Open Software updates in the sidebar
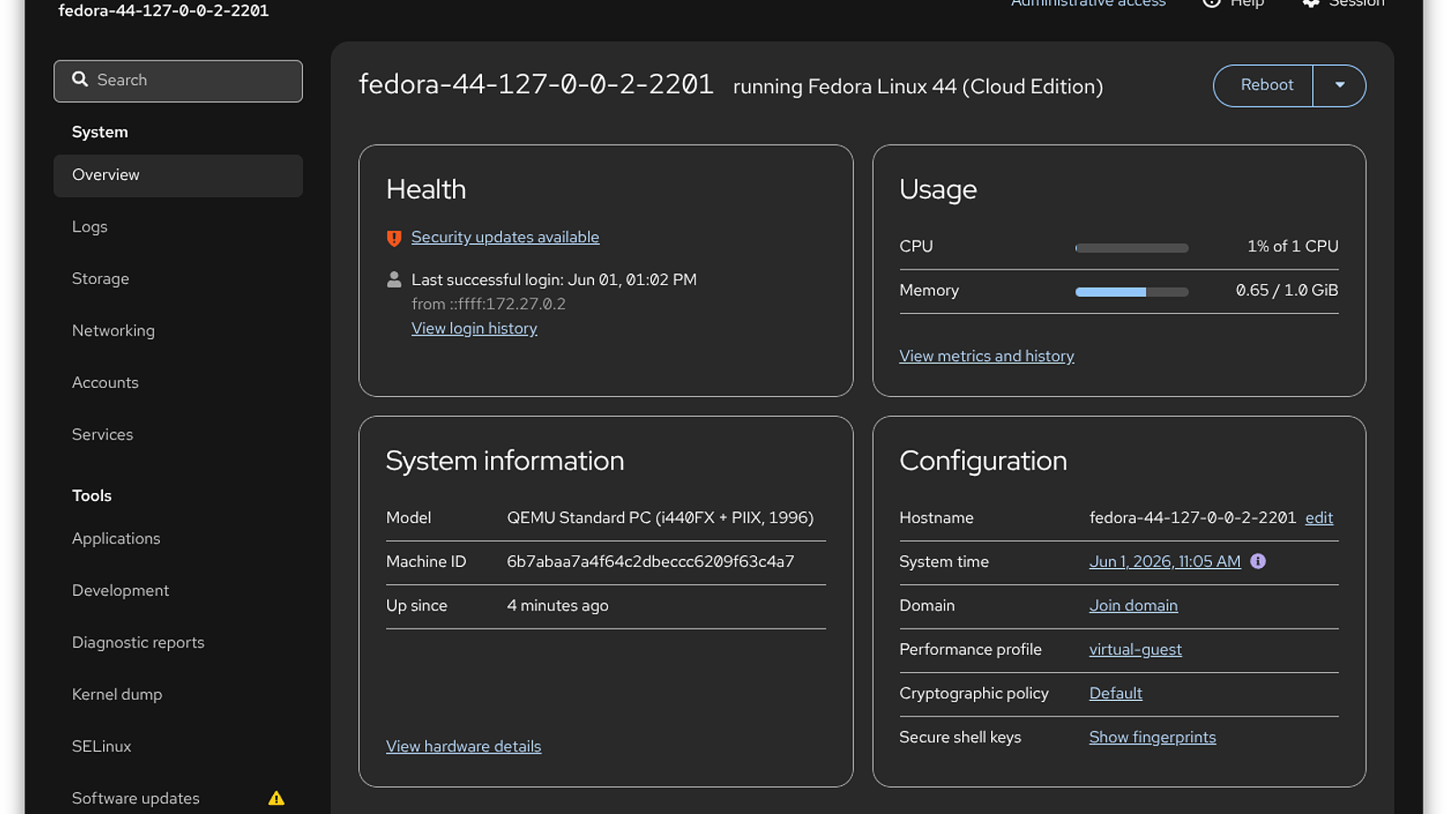Image resolution: width=1447 pixels, height=814 pixels. (178, 799)
